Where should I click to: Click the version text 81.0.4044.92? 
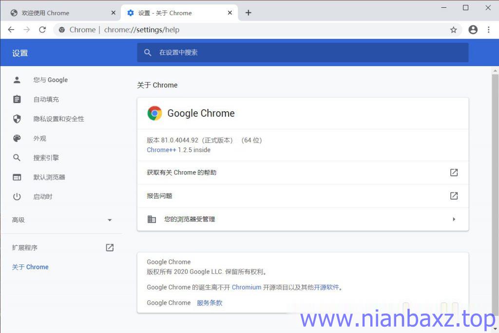179,140
